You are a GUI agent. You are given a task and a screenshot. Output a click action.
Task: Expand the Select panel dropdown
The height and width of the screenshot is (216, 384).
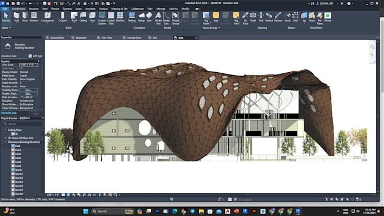[6, 28]
